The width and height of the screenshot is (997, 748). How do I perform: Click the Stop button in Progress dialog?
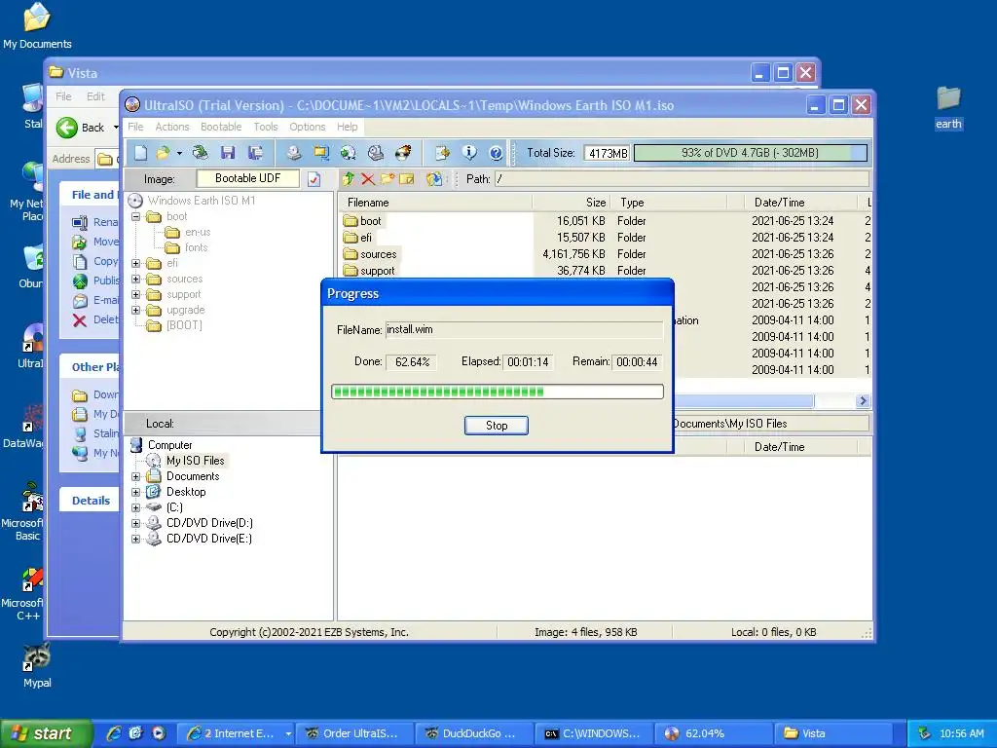click(496, 426)
